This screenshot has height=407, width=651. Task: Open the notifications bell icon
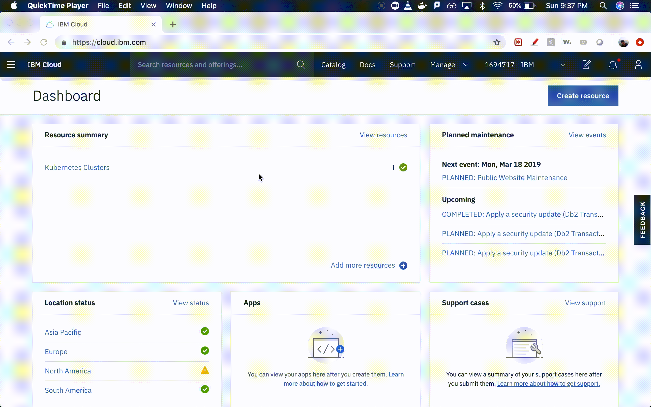pos(613,65)
